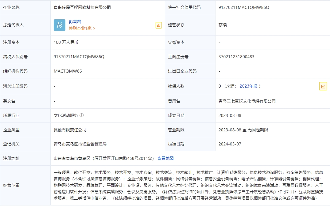Click the registered address text
The height and width of the screenshot is (207, 330).
104,158
